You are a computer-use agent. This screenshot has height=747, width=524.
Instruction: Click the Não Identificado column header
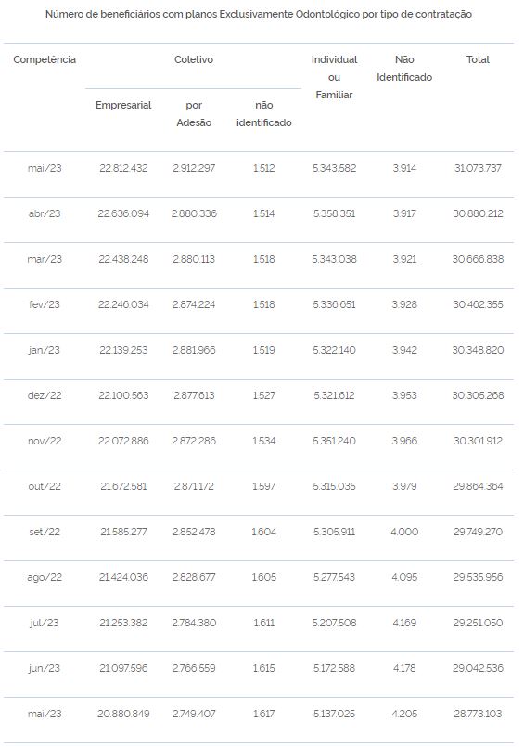pos(404,68)
